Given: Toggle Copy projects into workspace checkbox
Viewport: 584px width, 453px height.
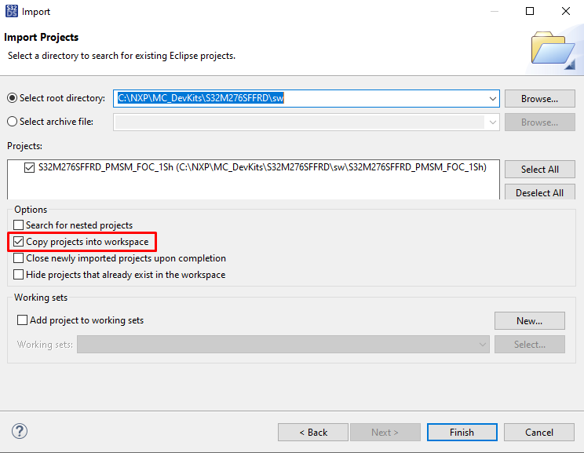Looking at the screenshot, I should 19,242.
